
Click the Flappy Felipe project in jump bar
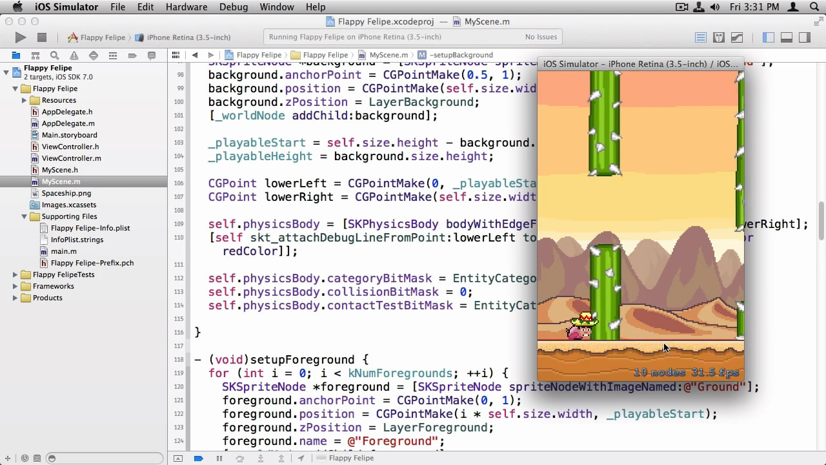pyautogui.click(x=253, y=56)
